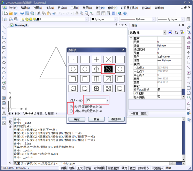Viewport: 193px width, 171px height.
Task: Toggle 正交 ortho mode in status bar
Action: coord(80,168)
